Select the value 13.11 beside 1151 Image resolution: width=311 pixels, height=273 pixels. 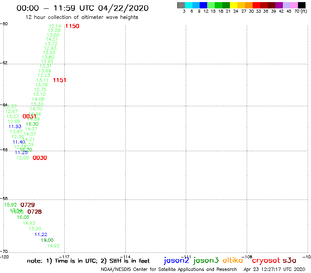point(42,80)
